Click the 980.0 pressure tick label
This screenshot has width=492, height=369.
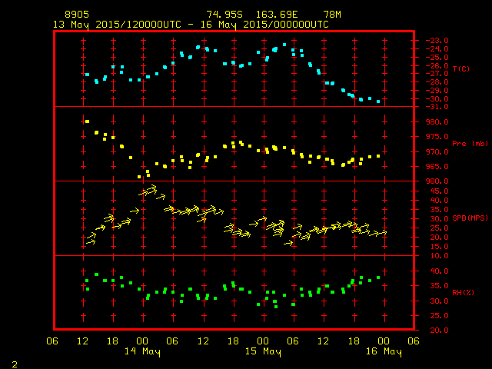coord(437,122)
